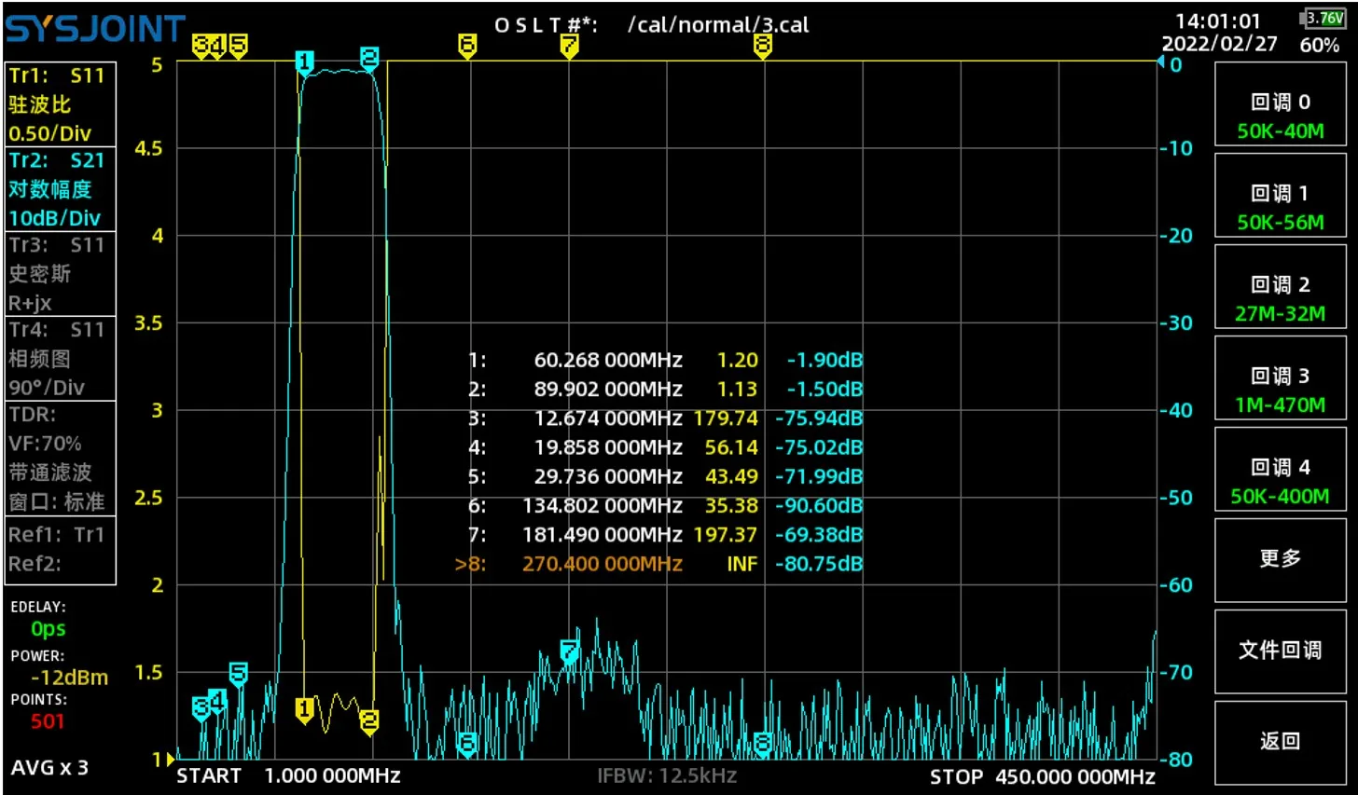This screenshot has height=795, width=1358.
Task: Click the SYSJOINT logo
Action: tap(95, 29)
